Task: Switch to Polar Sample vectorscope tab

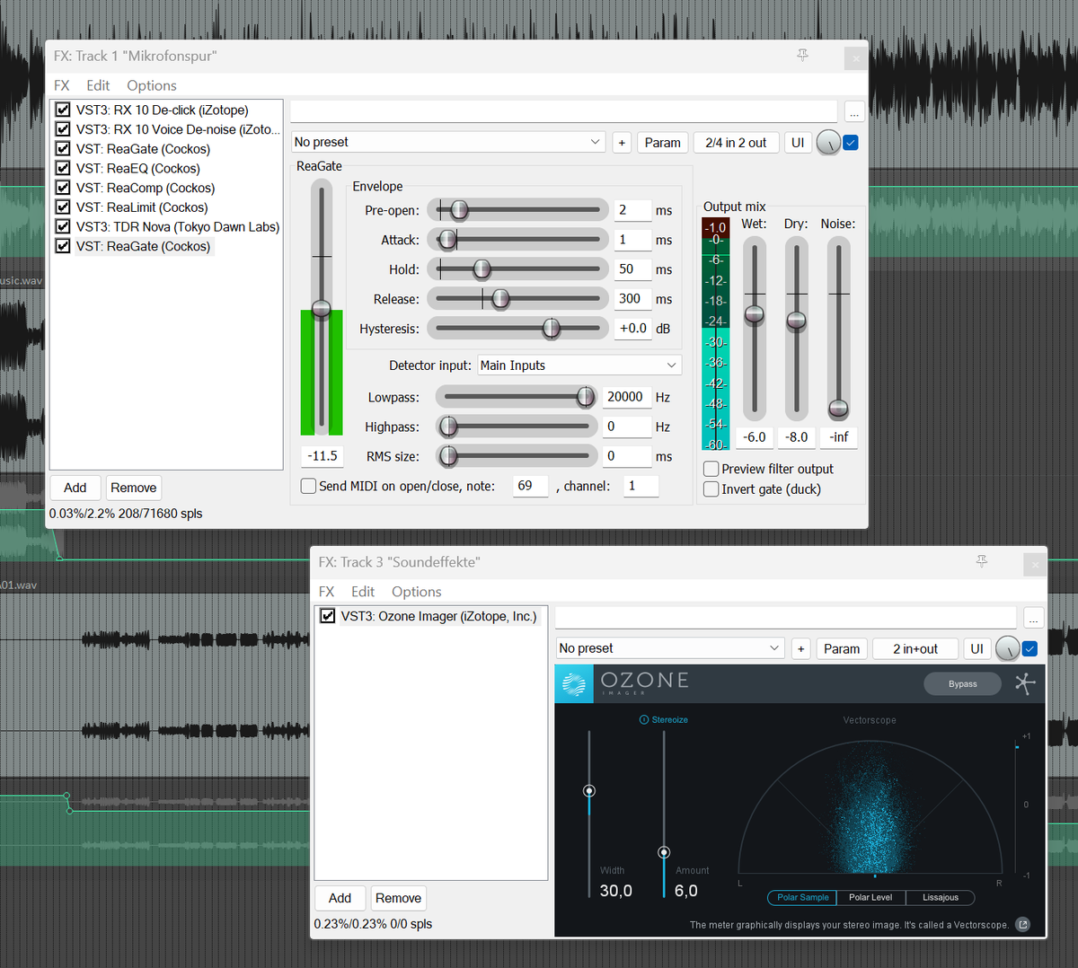Action: (x=802, y=897)
